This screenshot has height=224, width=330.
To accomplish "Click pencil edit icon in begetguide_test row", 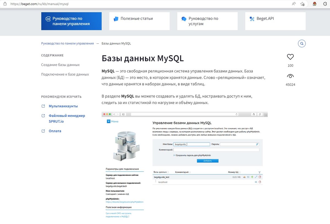I will [256, 177].
